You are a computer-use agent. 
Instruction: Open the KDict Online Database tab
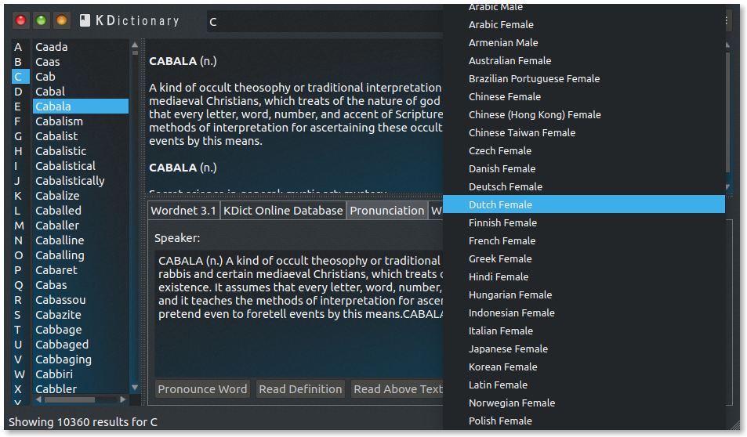pyautogui.click(x=283, y=211)
